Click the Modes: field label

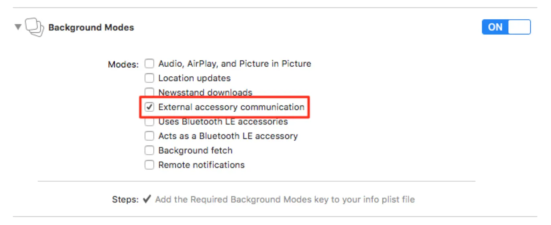click(x=123, y=64)
